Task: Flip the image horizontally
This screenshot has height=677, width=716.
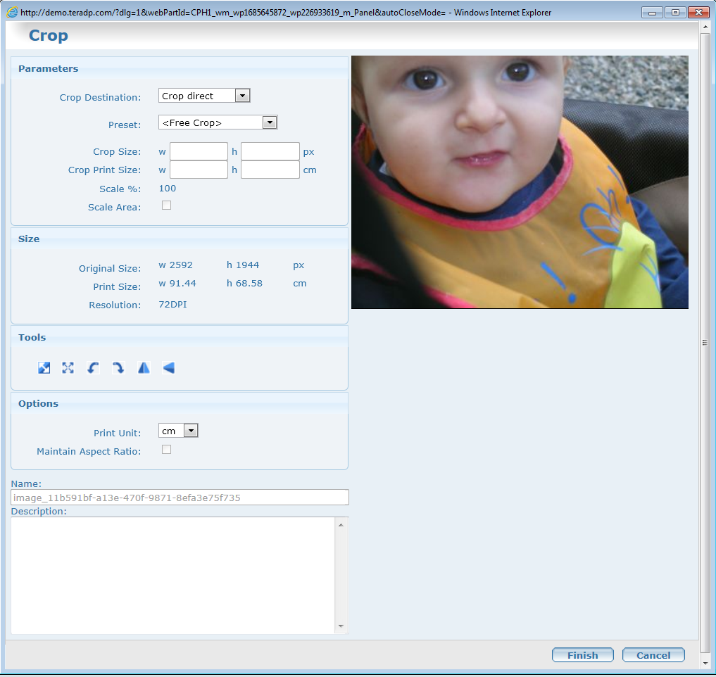Action: [144, 367]
